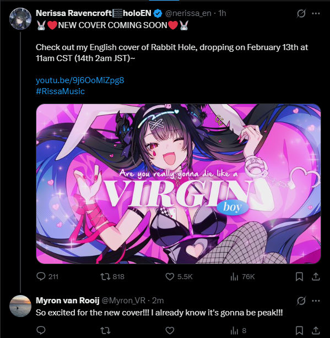
Task: Open the youtu.be/9j6OoMiZpg8 link
Action: click(x=80, y=80)
